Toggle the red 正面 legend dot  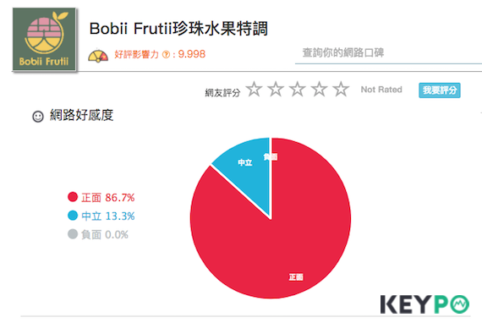click(73, 197)
